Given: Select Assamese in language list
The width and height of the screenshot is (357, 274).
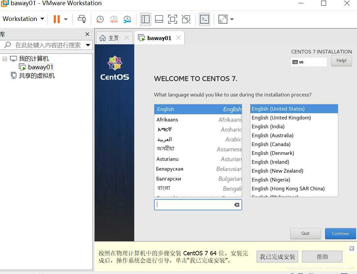Looking at the screenshot, I should [x=198, y=149].
